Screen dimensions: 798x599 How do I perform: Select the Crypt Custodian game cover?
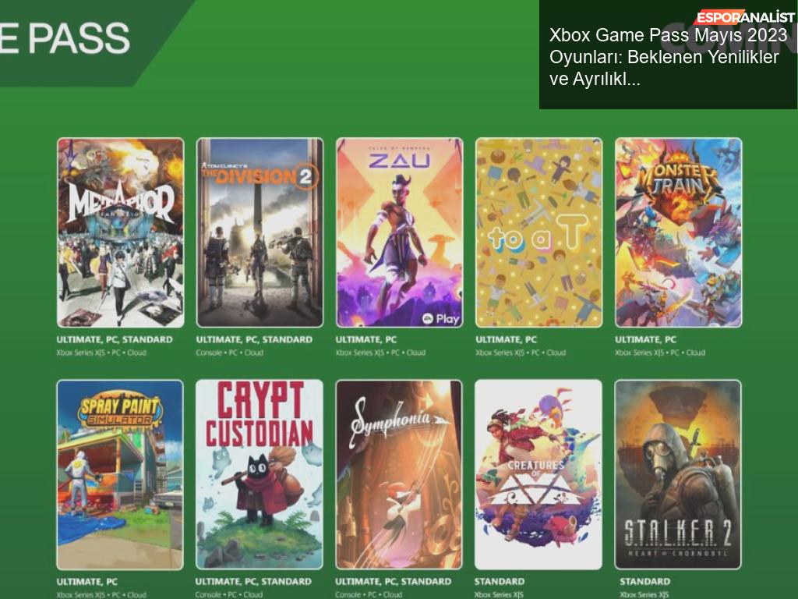260,475
